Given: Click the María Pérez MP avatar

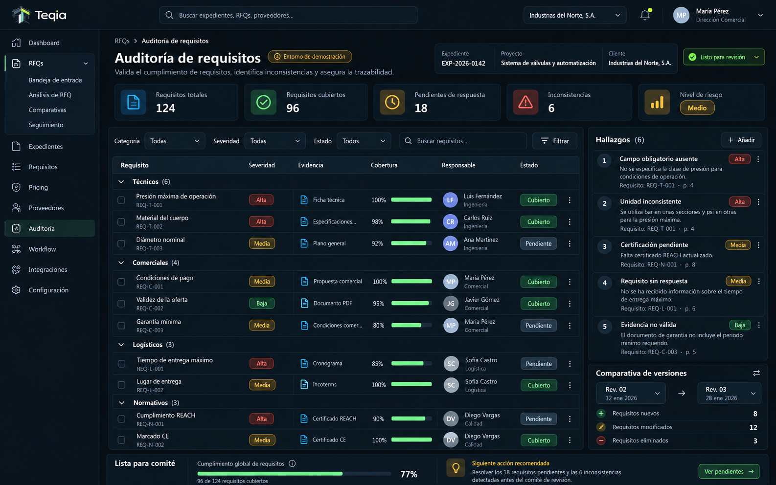Looking at the screenshot, I should [681, 15].
